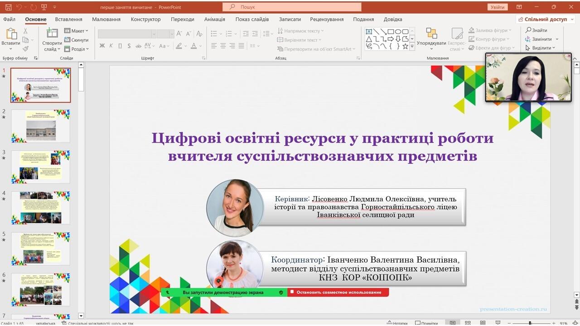Open the Розділ section dropdown
This screenshot has width=580, height=326.
pos(77,49)
